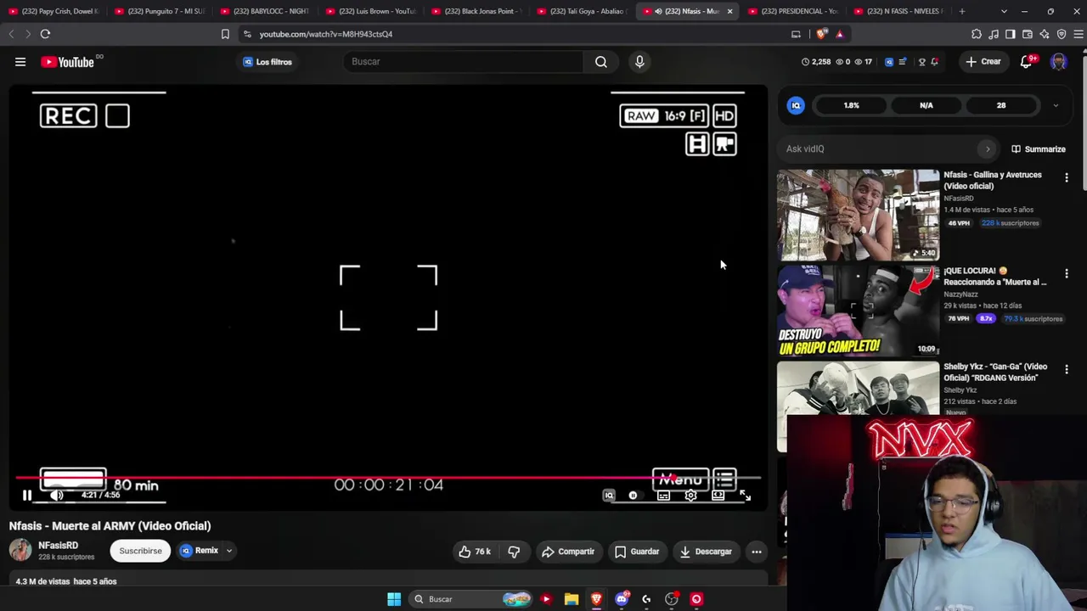Open options for Gallina y Avetruces video
Image resolution: width=1087 pixels, height=611 pixels.
coord(1067,177)
